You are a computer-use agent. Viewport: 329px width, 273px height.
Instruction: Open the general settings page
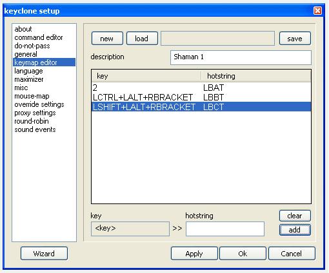pyautogui.click(x=26, y=54)
